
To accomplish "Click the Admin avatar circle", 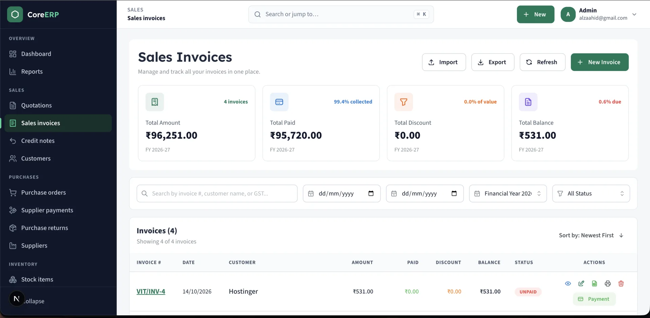I will pyautogui.click(x=568, y=14).
